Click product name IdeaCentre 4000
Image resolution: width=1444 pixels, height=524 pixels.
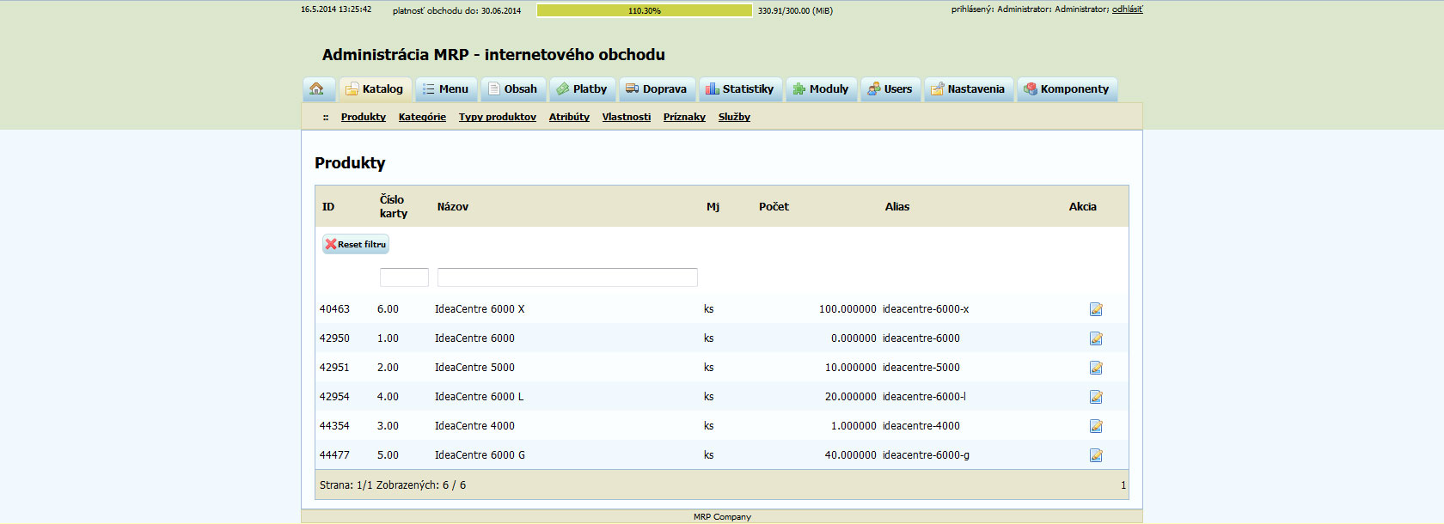[475, 426]
